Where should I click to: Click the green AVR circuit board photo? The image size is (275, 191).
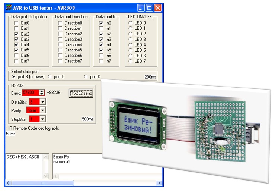tap(220, 131)
